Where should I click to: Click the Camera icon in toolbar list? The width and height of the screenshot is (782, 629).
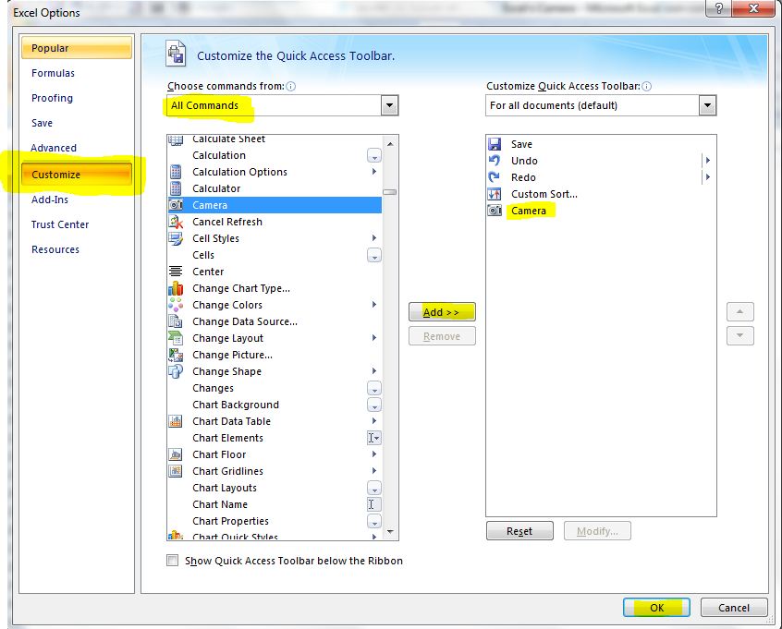pyautogui.click(x=495, y=211)
